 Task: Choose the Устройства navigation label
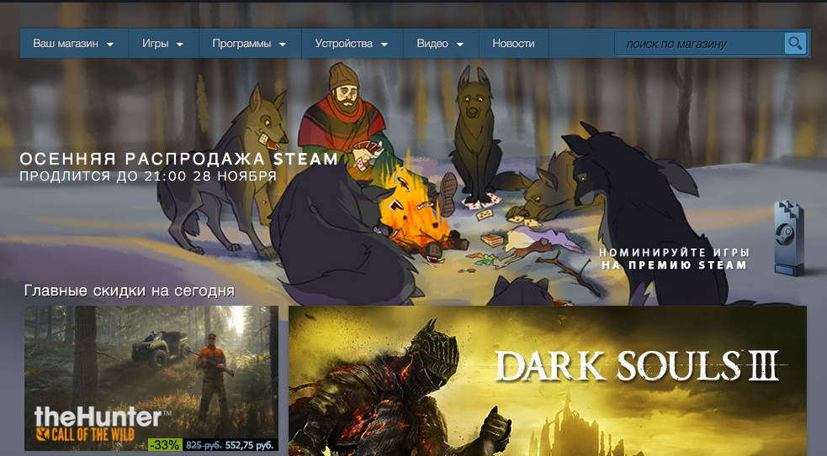pyautogui.click(x=343, y=44)
